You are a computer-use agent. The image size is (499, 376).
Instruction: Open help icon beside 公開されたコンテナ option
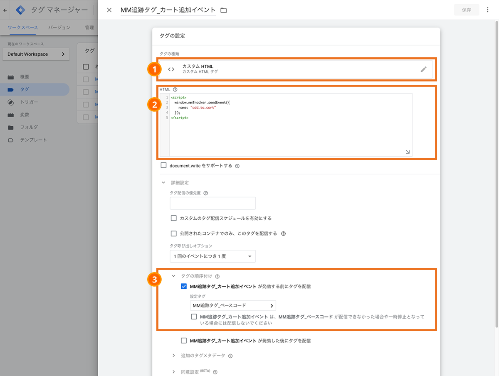coord(283,233)
